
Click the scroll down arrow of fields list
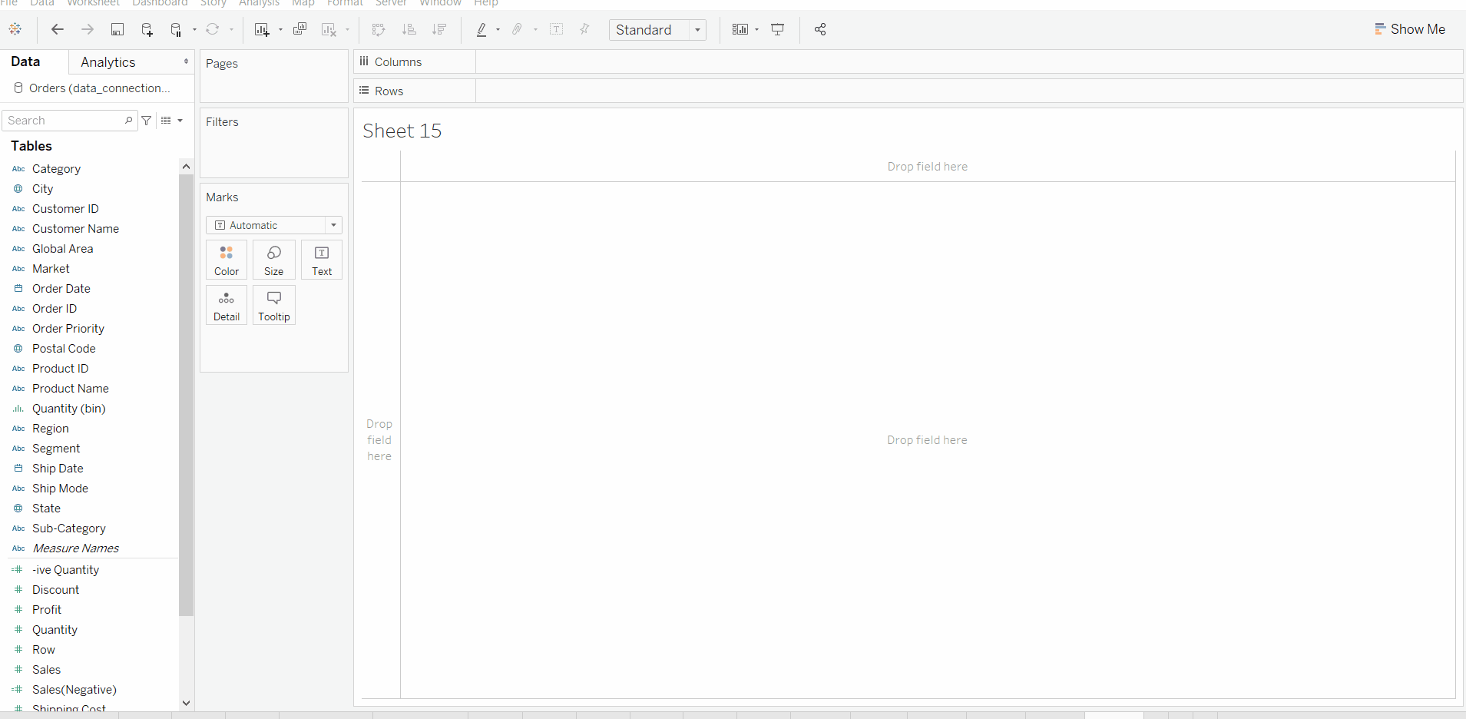tap(186, 703)
